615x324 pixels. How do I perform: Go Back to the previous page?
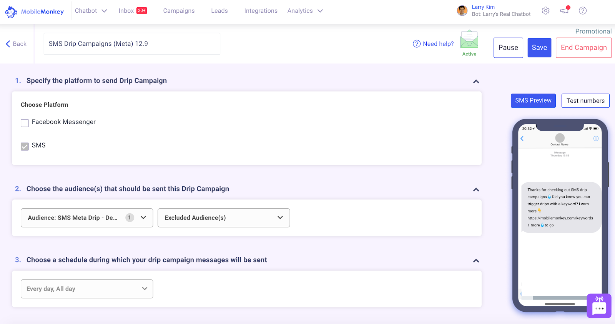click(x=16, y=44)
